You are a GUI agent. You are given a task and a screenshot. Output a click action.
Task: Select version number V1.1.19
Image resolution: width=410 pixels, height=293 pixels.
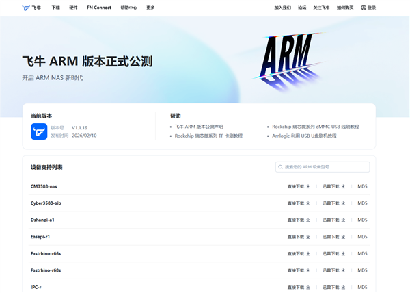80,128
